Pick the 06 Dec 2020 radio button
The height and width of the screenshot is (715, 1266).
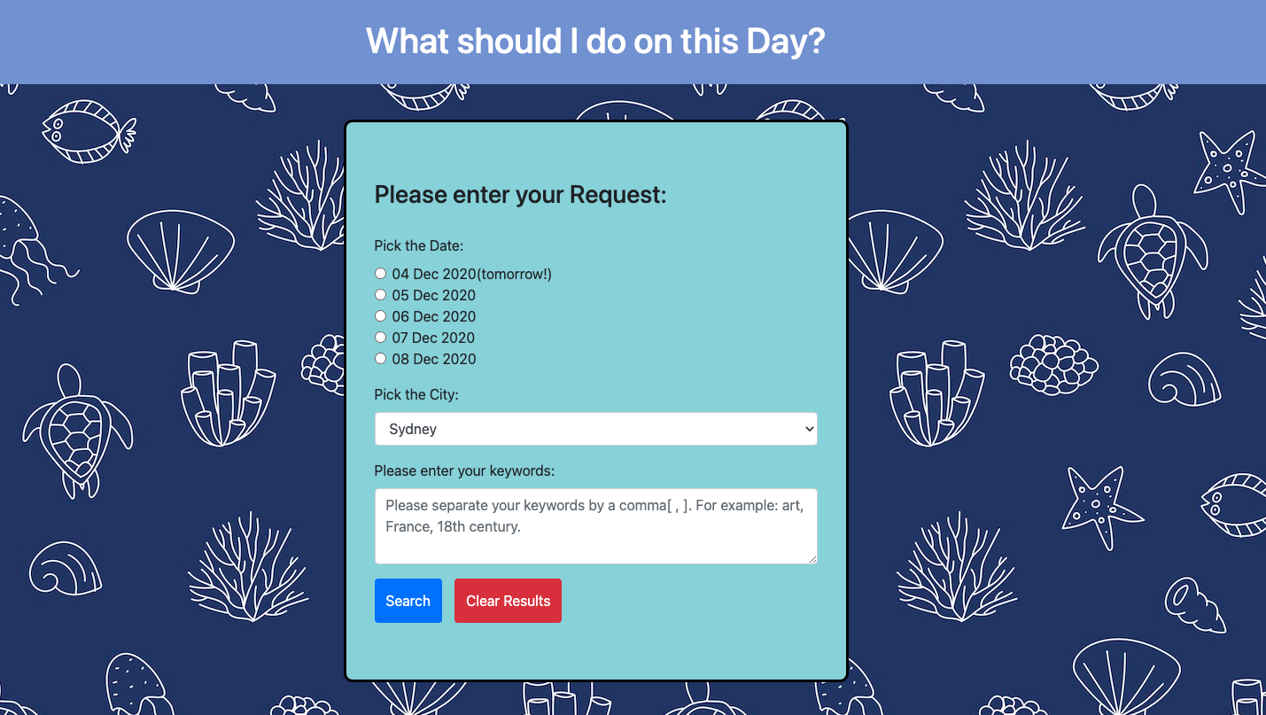click(x=381, y=316)
